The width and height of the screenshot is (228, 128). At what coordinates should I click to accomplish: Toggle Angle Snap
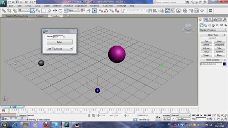(x=106, y=10)
